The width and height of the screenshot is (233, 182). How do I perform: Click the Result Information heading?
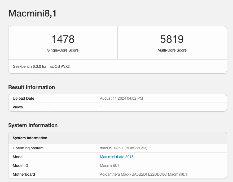32,87
